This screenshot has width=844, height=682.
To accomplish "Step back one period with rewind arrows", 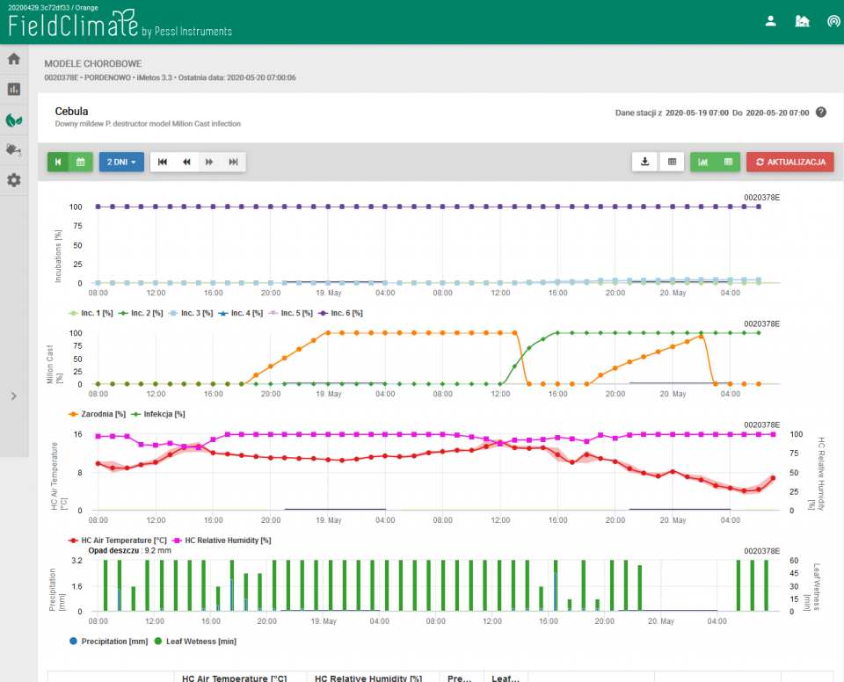I will [186, 162].
